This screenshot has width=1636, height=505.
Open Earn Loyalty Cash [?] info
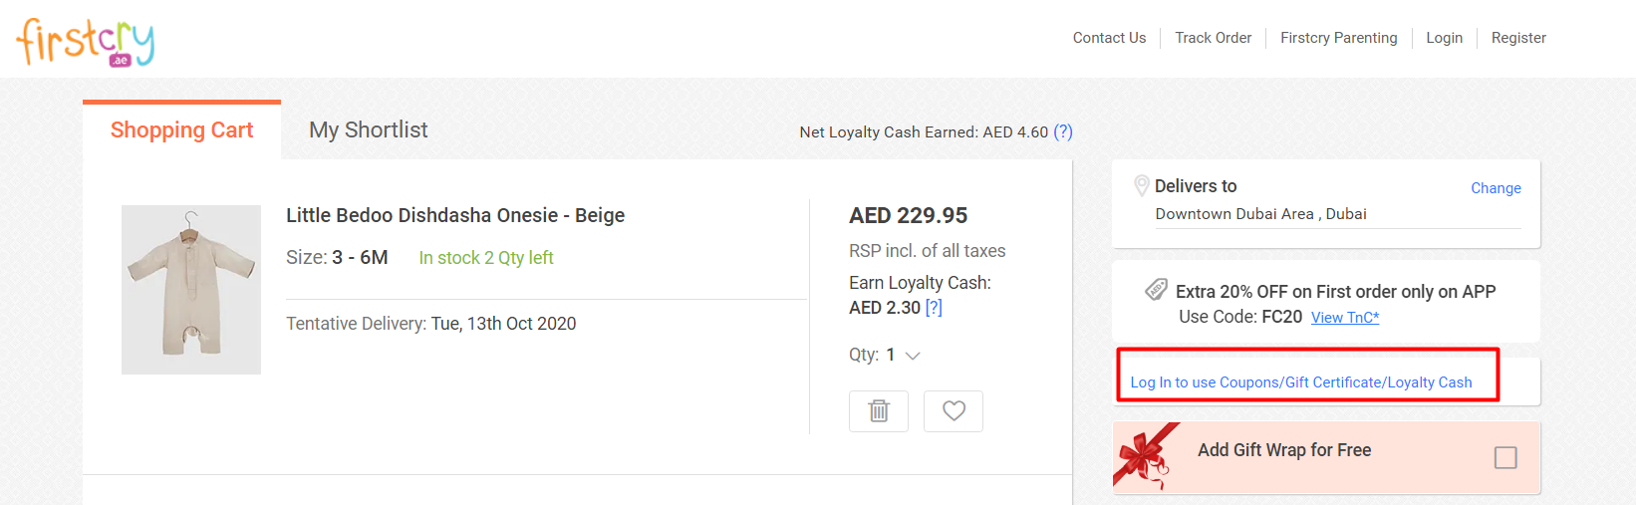(x=934, y=308)
